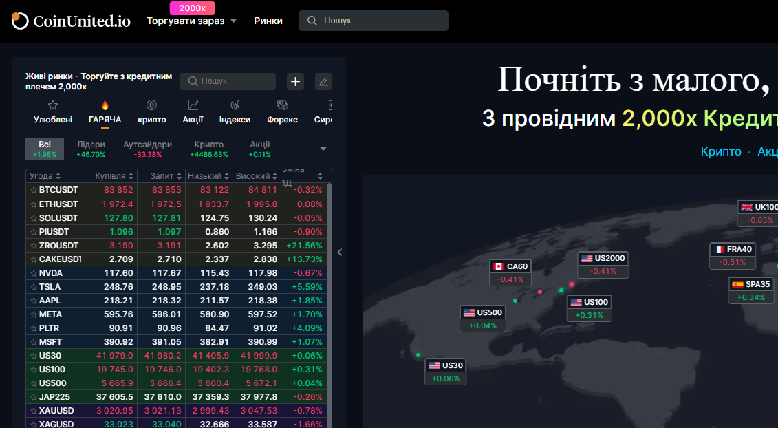Open the Торгувати зараз dropdown
The width and height of the screenshot is (778, 428).
coord(191,21)
